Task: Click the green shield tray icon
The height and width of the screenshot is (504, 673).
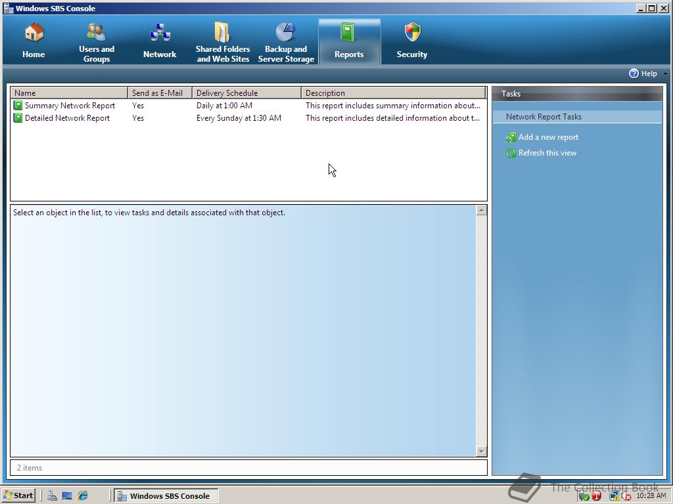Action: coord(584,496)
